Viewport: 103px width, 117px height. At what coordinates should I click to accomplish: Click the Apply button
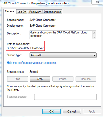[92, 111]
